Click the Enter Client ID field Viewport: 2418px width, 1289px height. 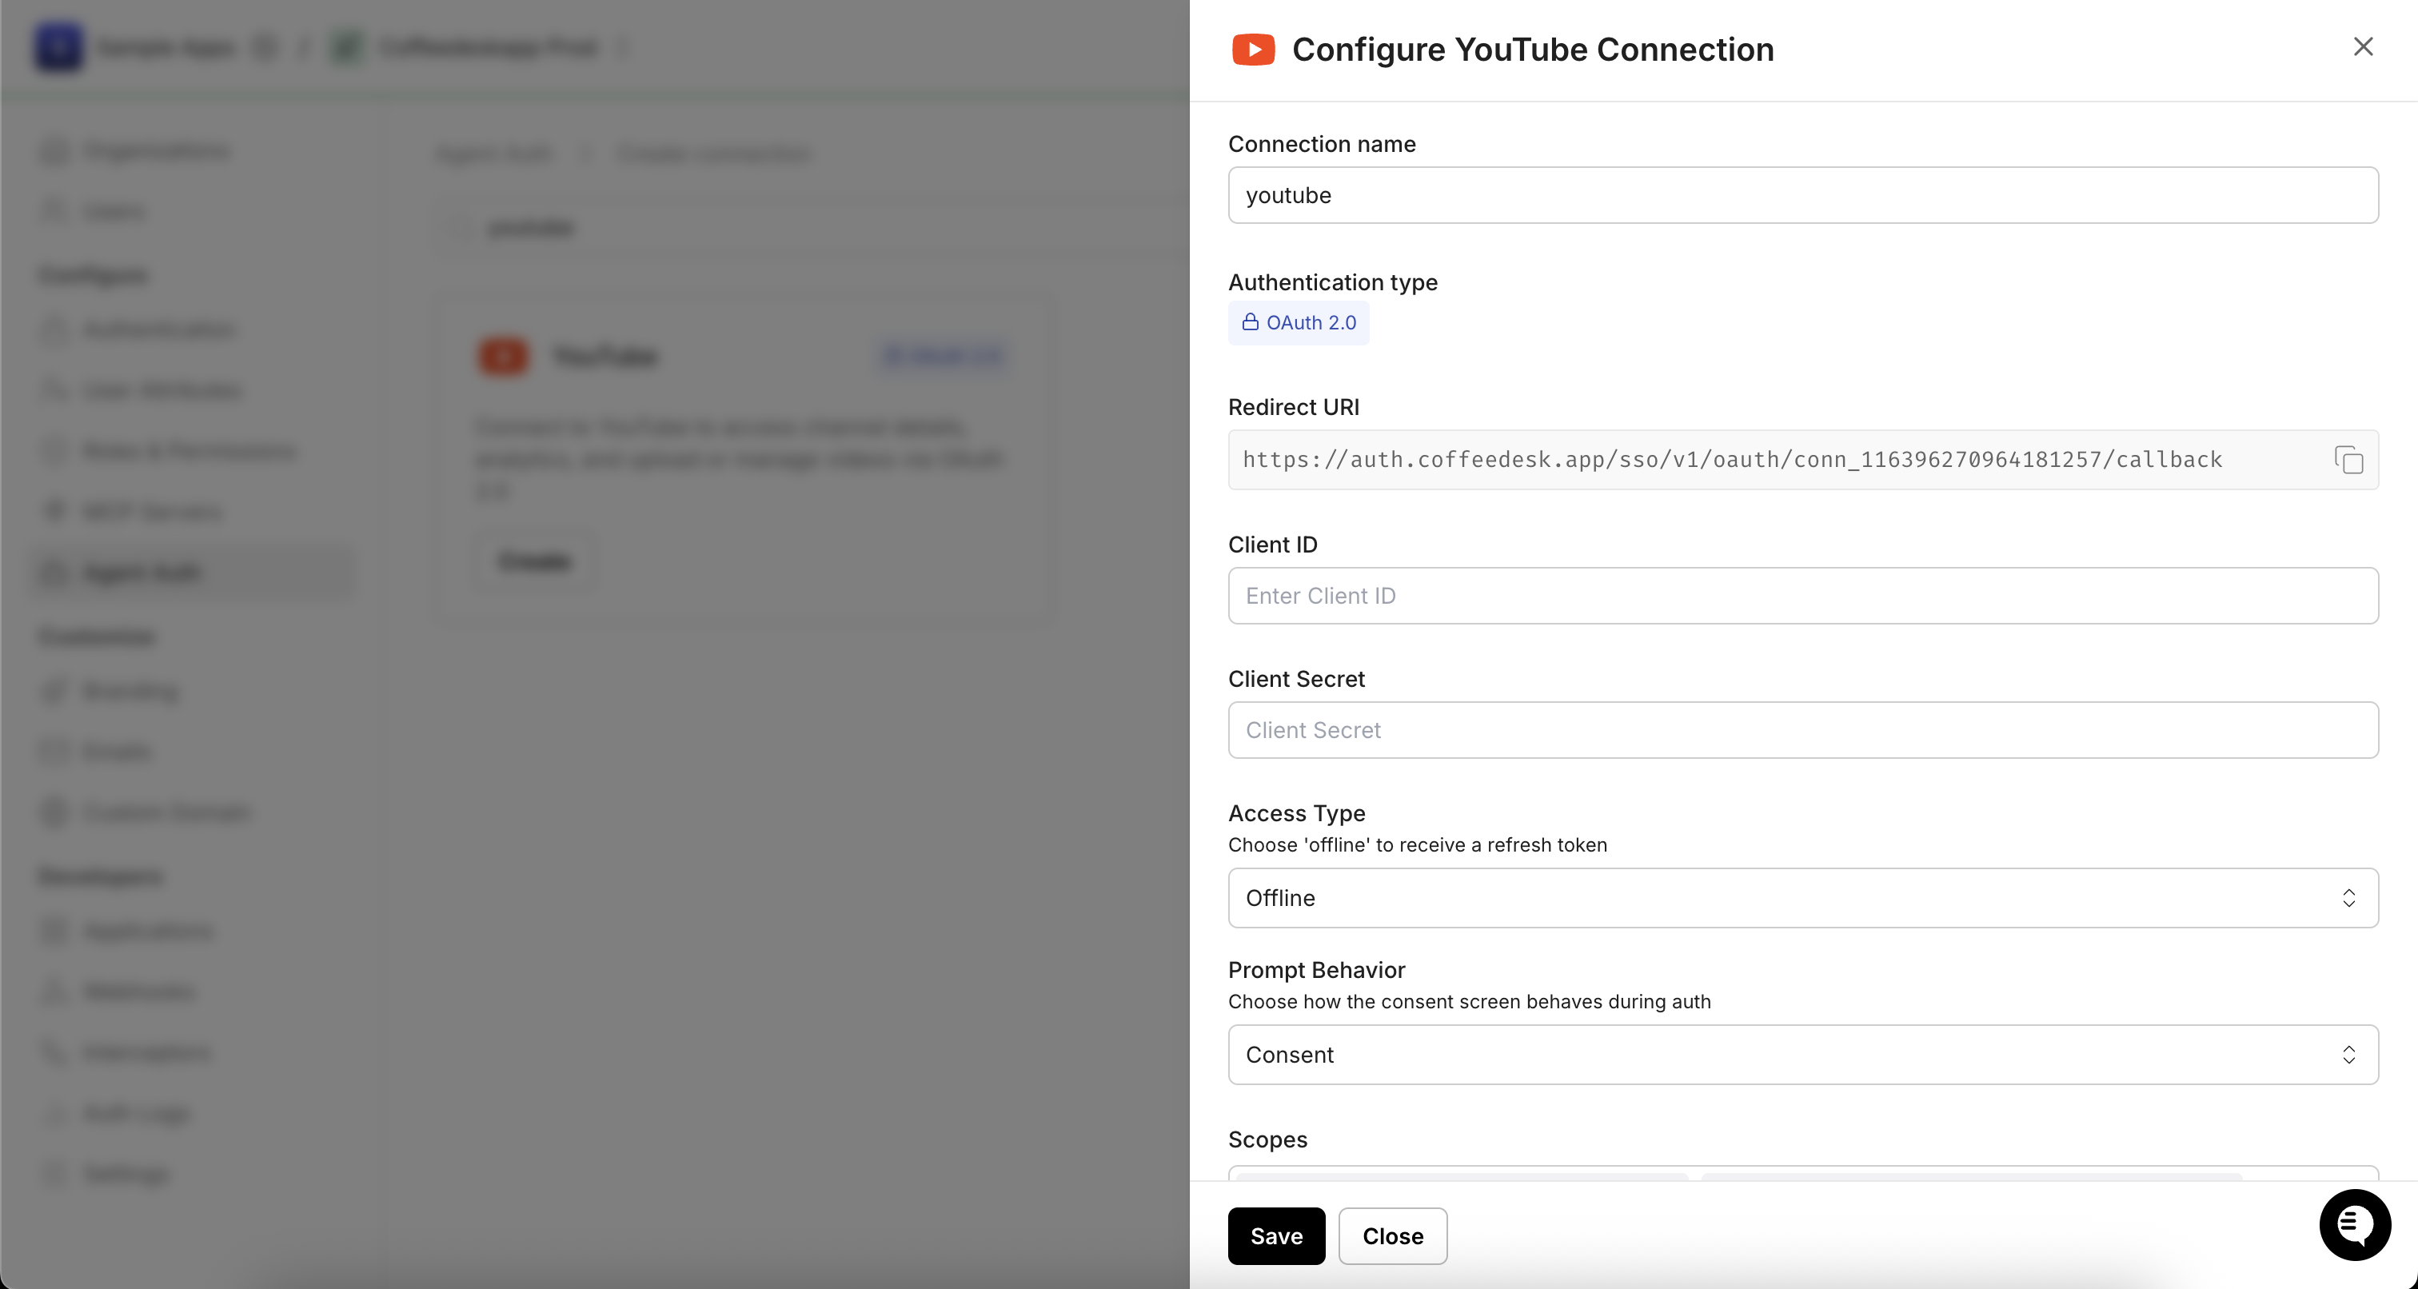1802,597
